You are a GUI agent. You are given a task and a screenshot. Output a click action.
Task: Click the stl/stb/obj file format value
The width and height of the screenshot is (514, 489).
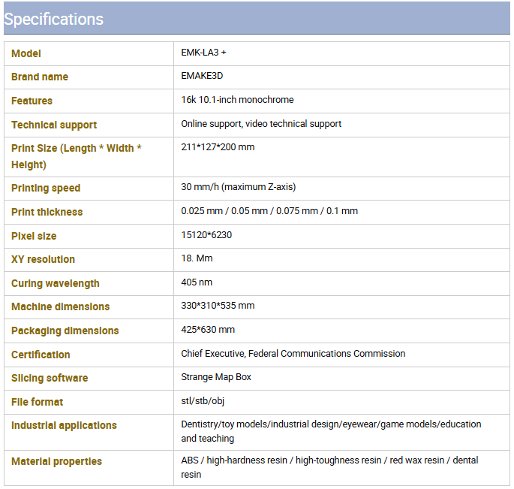pos(203,401)
